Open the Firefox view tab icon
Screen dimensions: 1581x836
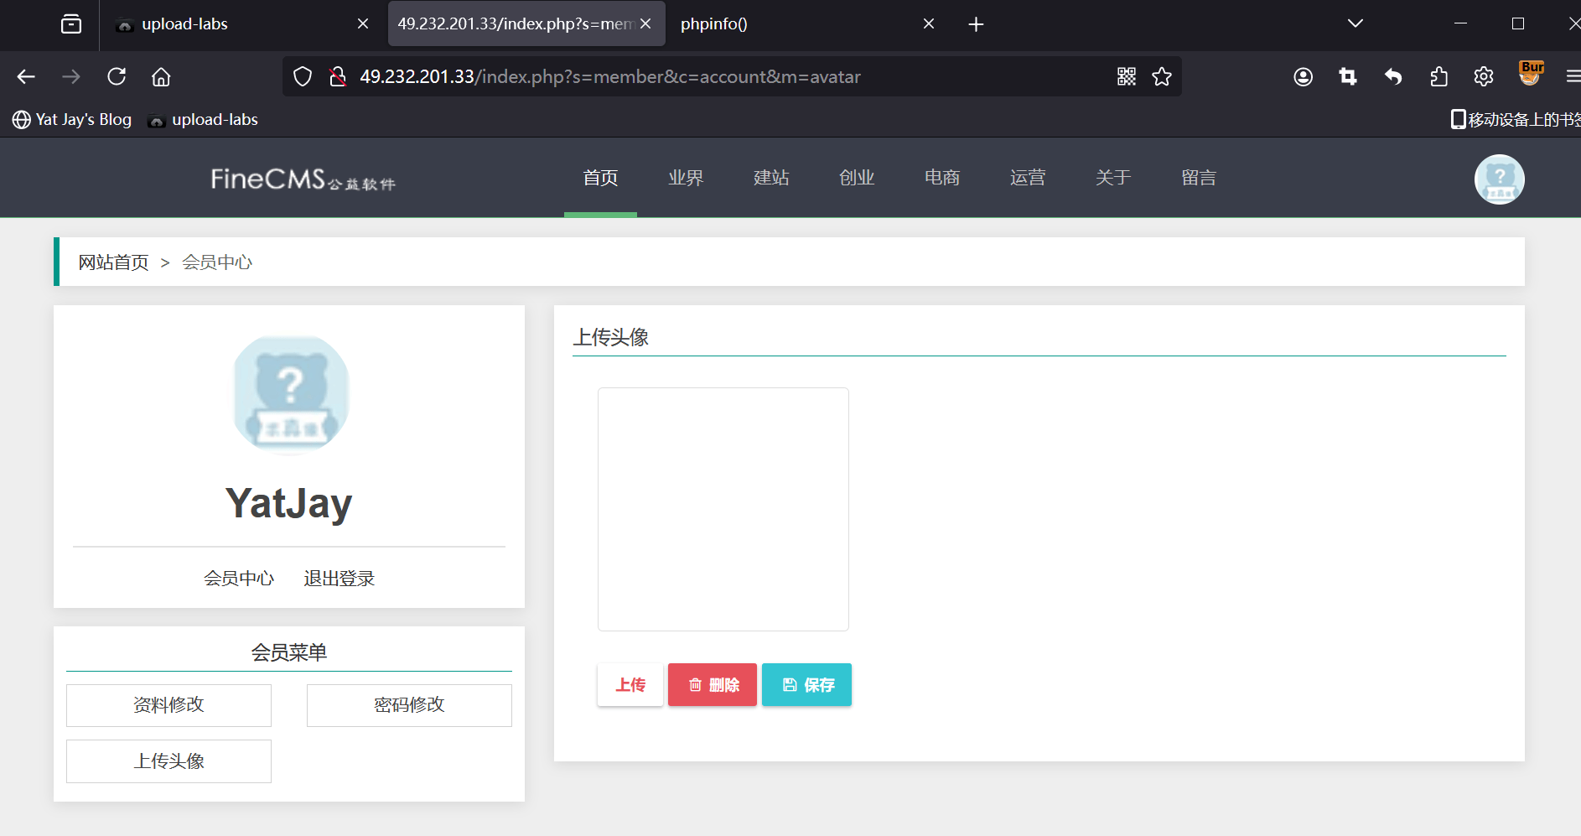click(x=71, y=24)
